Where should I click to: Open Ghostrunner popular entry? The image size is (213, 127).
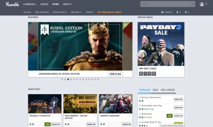point(145,114)
